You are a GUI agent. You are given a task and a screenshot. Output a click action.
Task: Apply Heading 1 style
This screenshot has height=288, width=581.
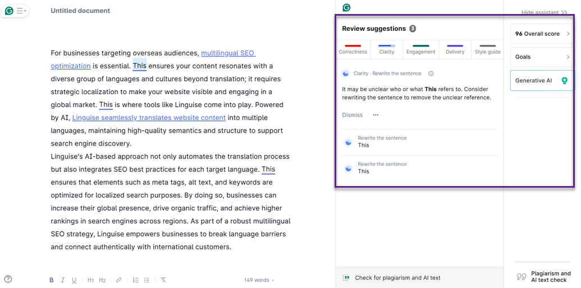tap(91, 280)
